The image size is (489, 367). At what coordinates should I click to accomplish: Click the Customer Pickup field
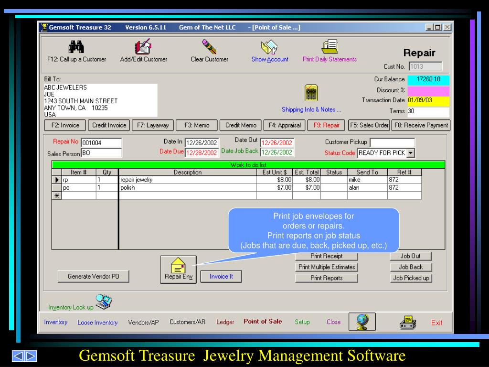tap(393, 142)
